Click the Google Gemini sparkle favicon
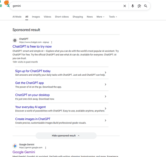The image size is (166, 157). [x=15, y=146]
